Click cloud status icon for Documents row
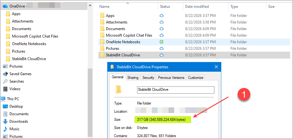Screen dimensions: 293x139 [162, 29]
